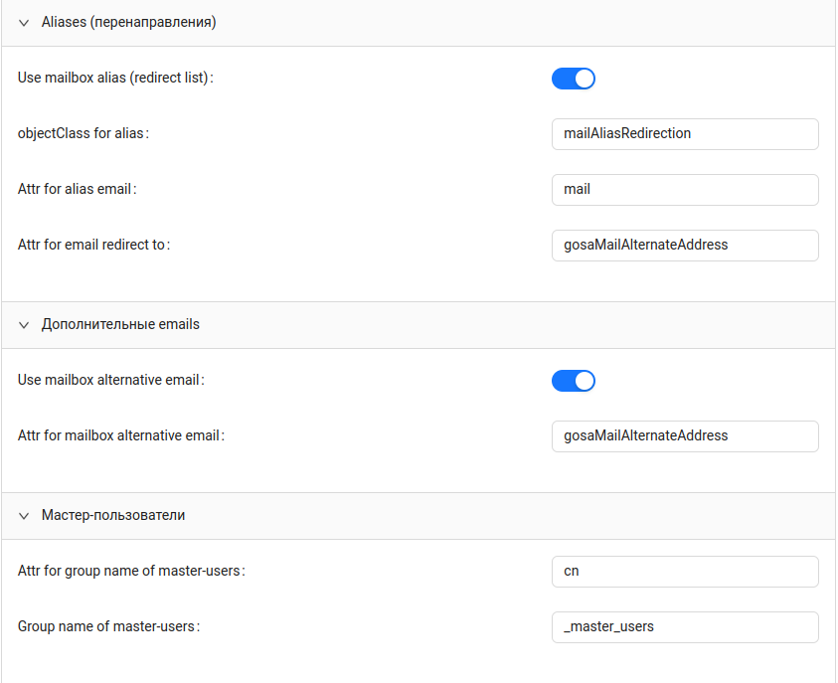Screen dimensions: 838x683
Task: Focus the Attr for alias email field
Action: click(x=684, y=190)
